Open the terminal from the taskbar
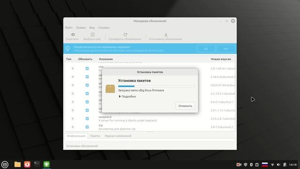The image size is (300, 169). pos(37,164)
